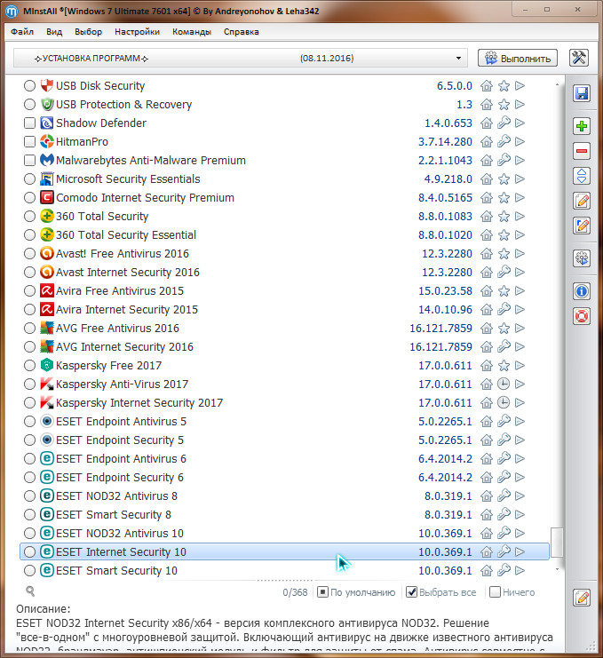
Task: Click the 0/368 selection counter
Action: (x=295, y=592)
